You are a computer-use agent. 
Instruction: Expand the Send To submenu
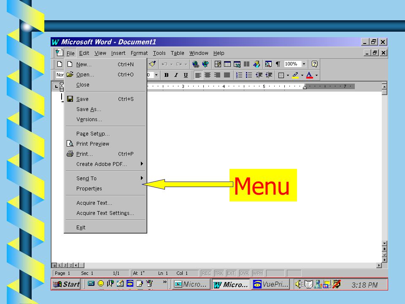(142, 178)
